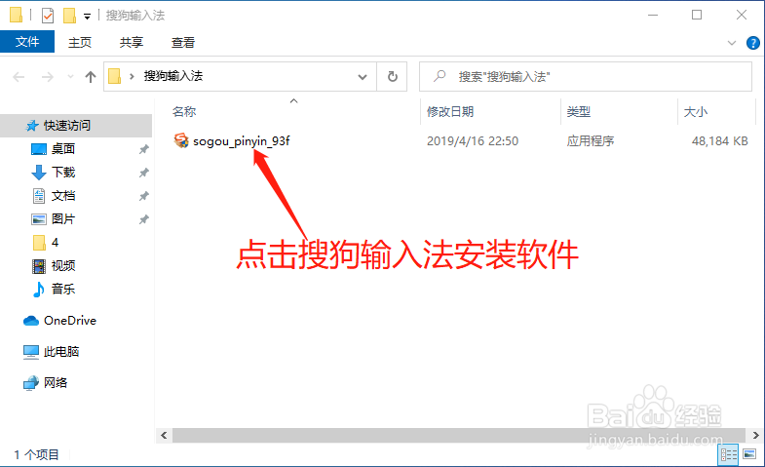
Task: Sort files by 类型 column
Action: pos(579,112)
